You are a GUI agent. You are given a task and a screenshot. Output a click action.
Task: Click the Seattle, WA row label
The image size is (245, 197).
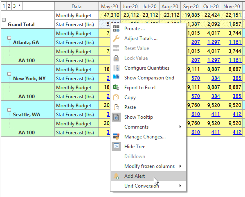pyautogui.click(x=27, y=115)
